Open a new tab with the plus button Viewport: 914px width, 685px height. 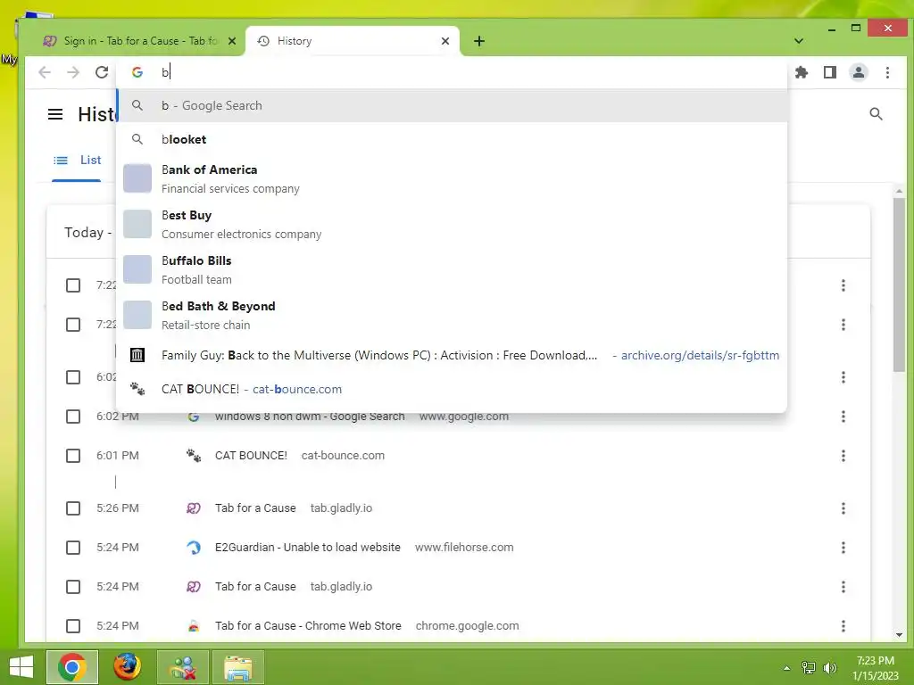[x=479, y=41]
